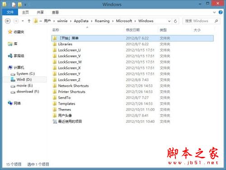Select the Templates folder icon
The width and height of the screenshot is (226, 170).
55,104
